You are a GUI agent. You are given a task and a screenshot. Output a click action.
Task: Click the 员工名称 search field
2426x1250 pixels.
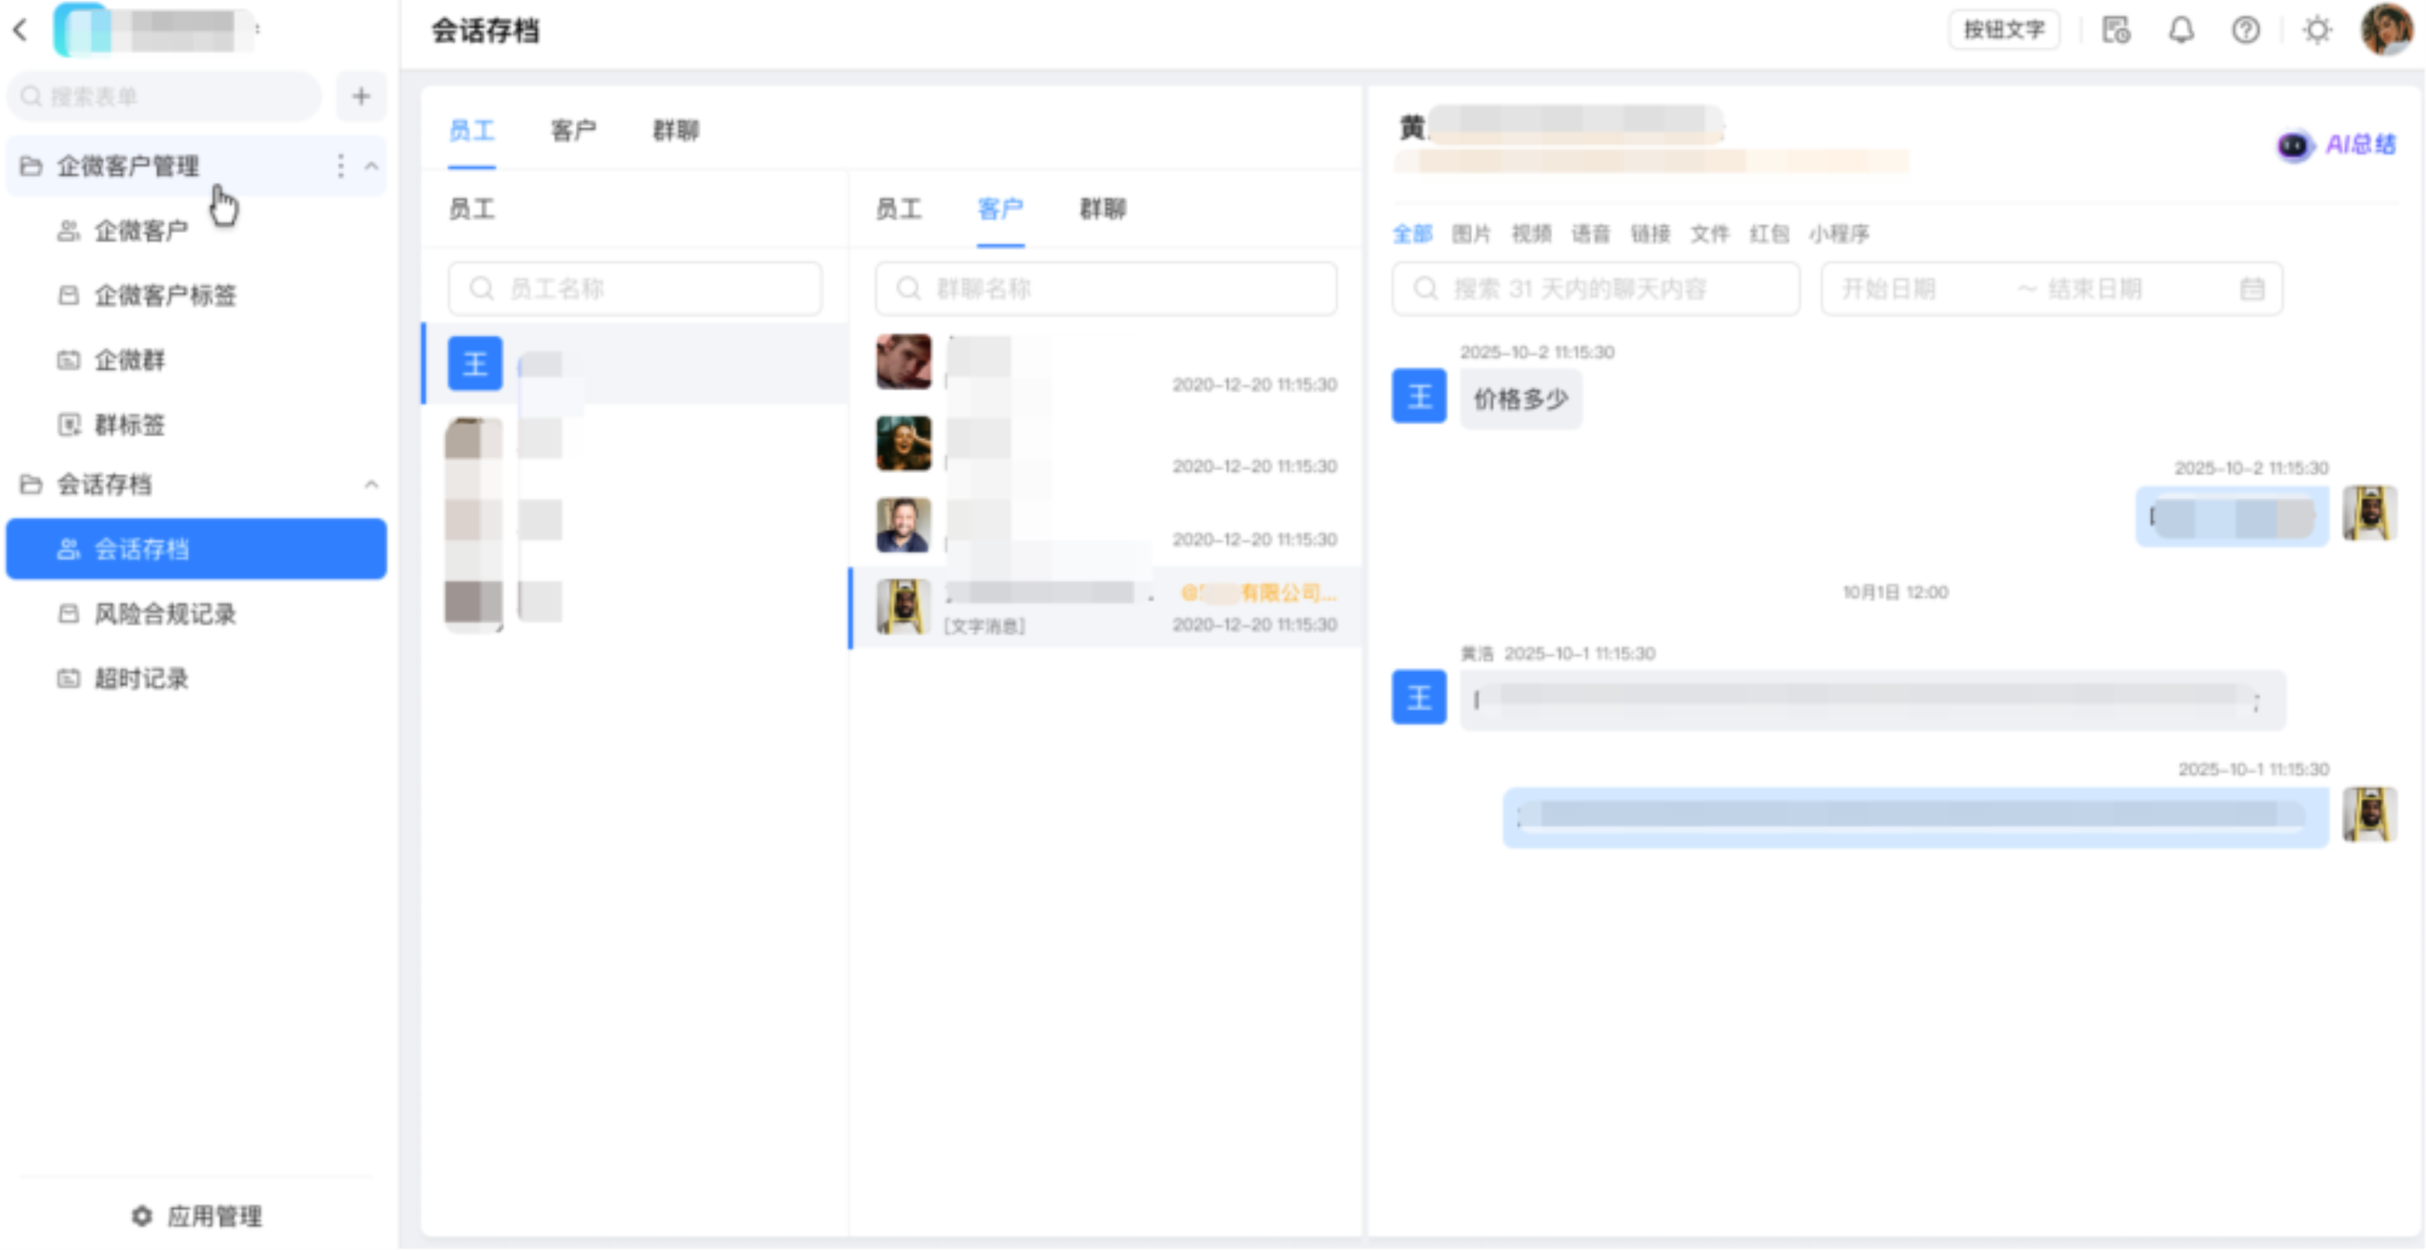pyautogui.click(x=636, y=288)
